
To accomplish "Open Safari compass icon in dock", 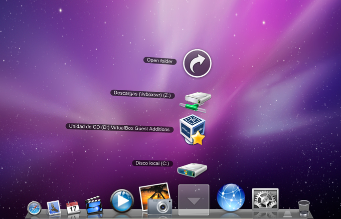I will point(34,208).
